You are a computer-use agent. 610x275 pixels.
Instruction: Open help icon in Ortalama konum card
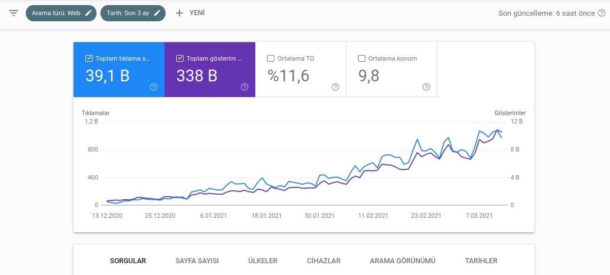[426, 87]
